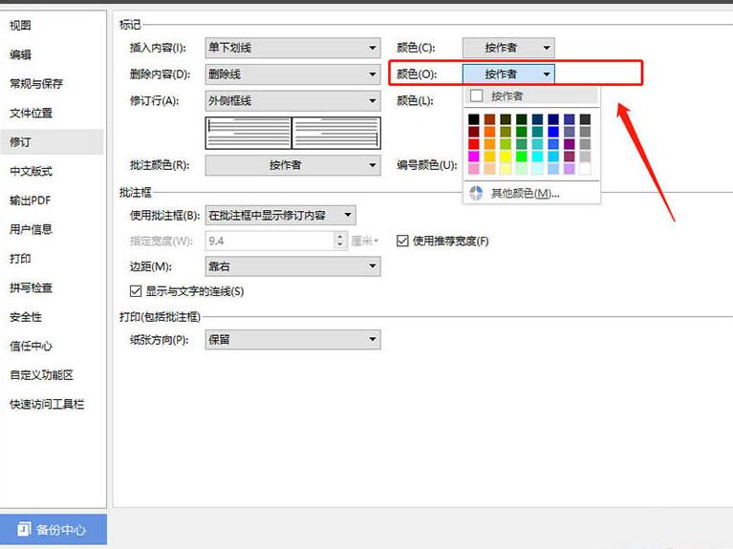
Task: Open 常规与保存 options page
Action: [36, 84]
